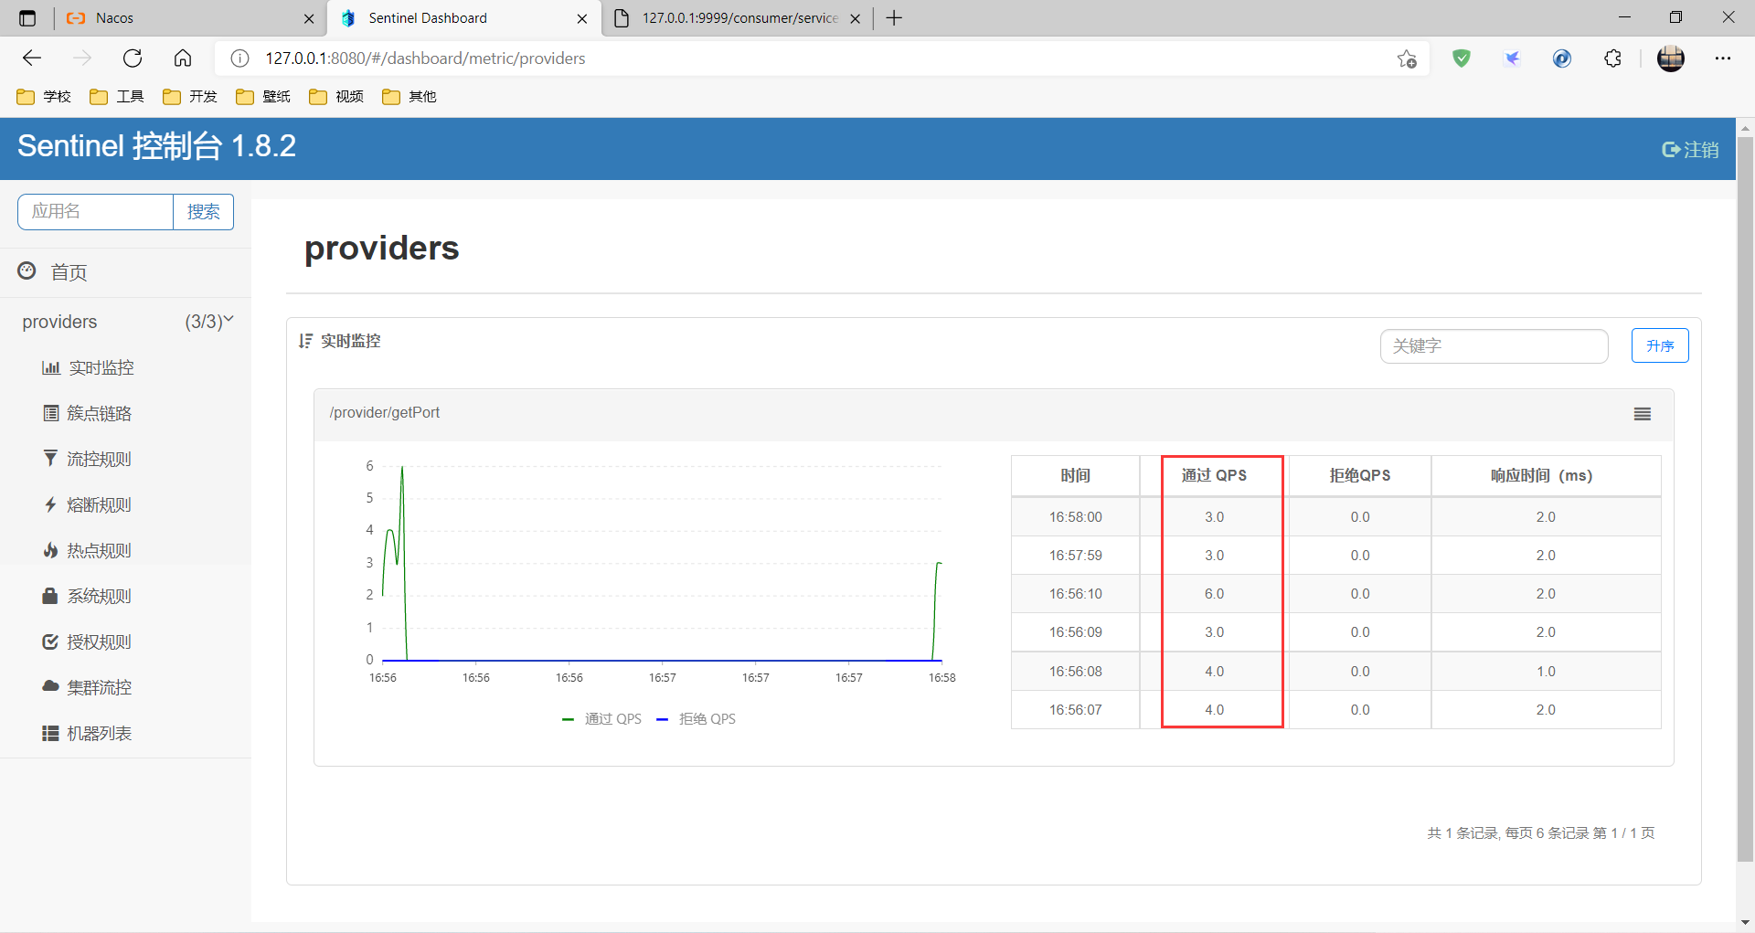The height and width of the screenshot is (933, 1755).
Task: Click Sentinel 控制台 1.8.2 header title
Action: [156, 146]
